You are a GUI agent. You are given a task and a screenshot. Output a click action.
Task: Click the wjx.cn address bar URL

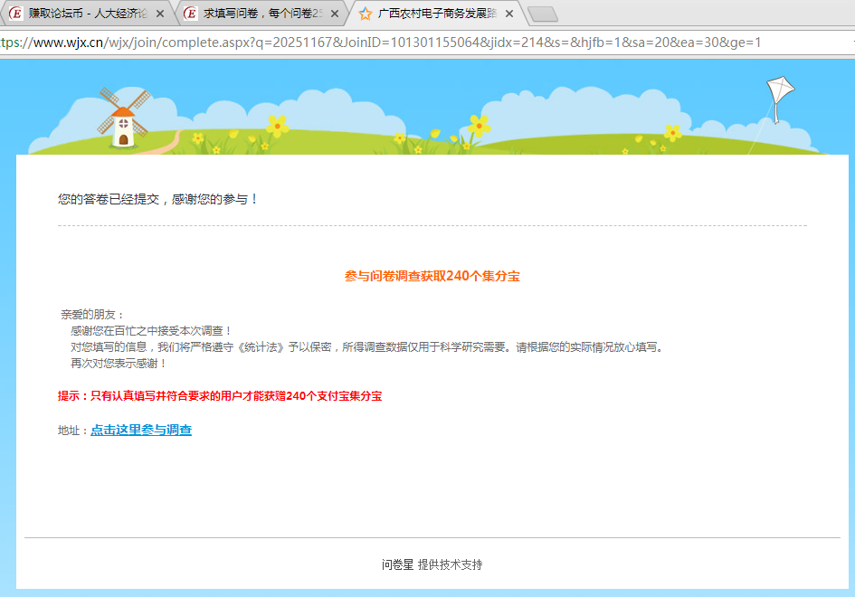(380, 43)
